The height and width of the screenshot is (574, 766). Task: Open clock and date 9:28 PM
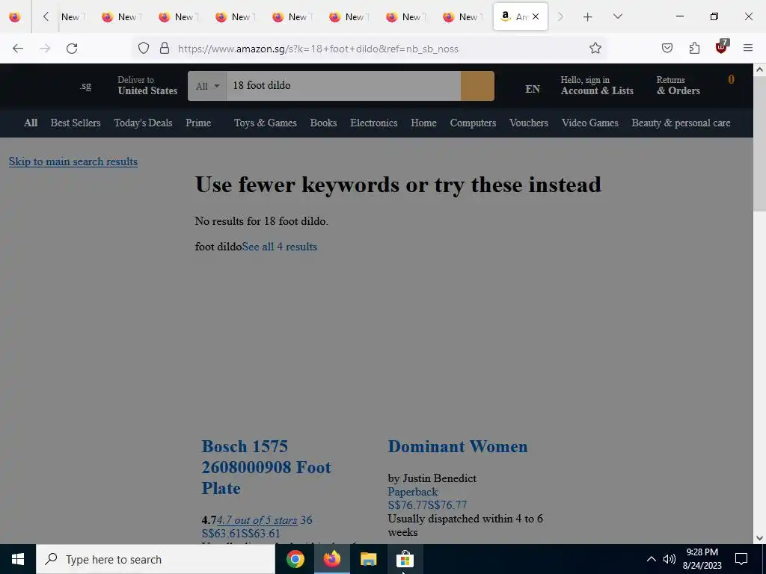(x=702, y=559)
